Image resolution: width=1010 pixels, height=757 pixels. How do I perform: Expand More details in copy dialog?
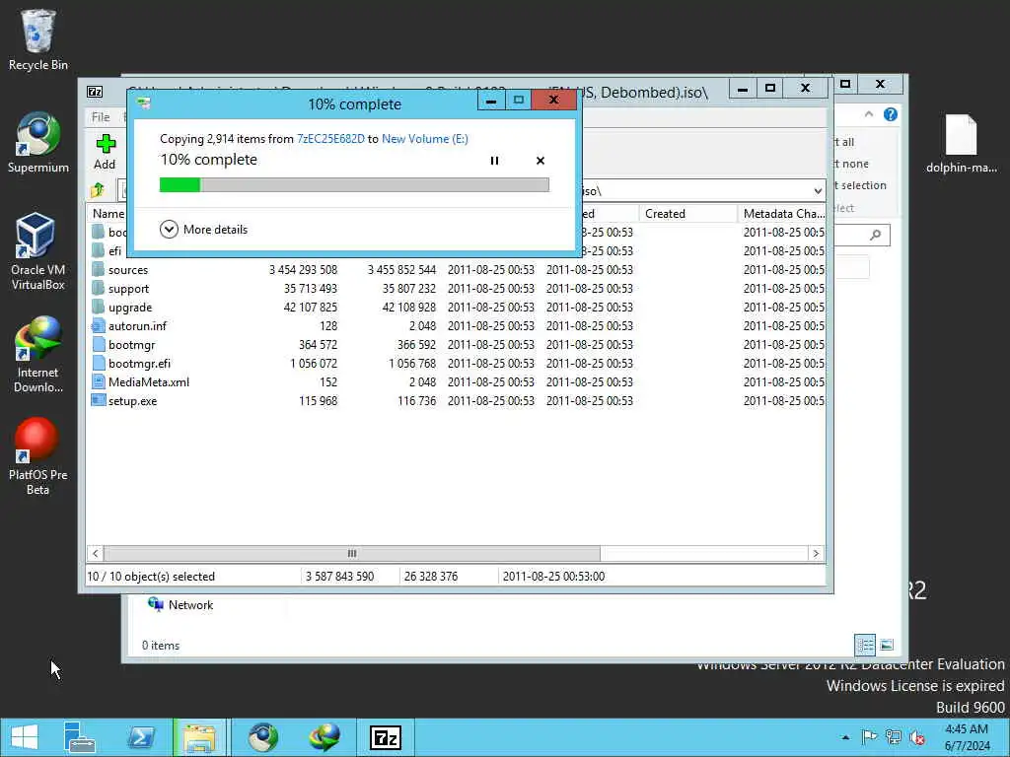point(203,229)
